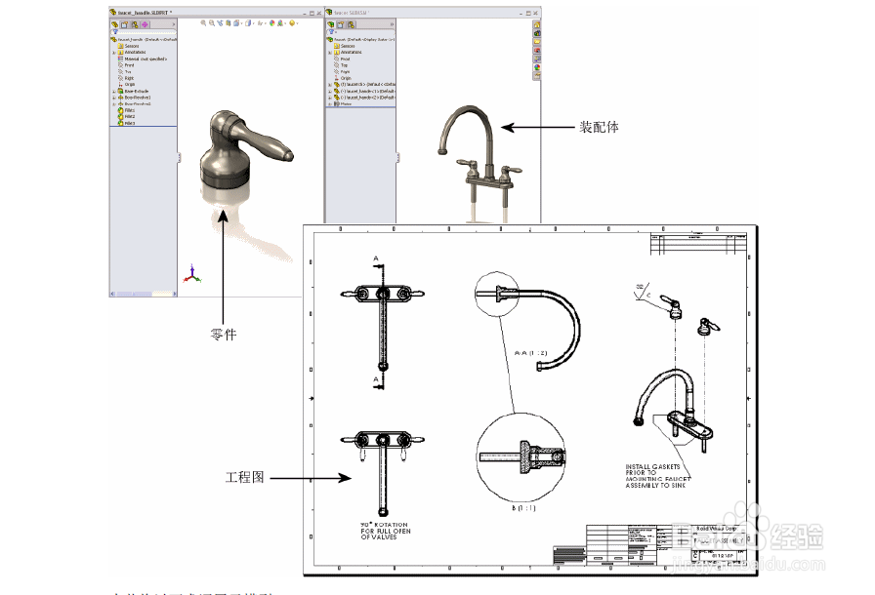Open ConfigurationManager tab in faucet assembly window
The width and height of the screenshot is (875, 595).
pyautogui.click(x=351, y=24)
